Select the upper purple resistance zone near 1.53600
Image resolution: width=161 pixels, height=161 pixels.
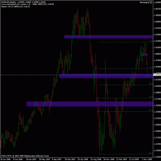pyautogui.click(x=109, y=37)
